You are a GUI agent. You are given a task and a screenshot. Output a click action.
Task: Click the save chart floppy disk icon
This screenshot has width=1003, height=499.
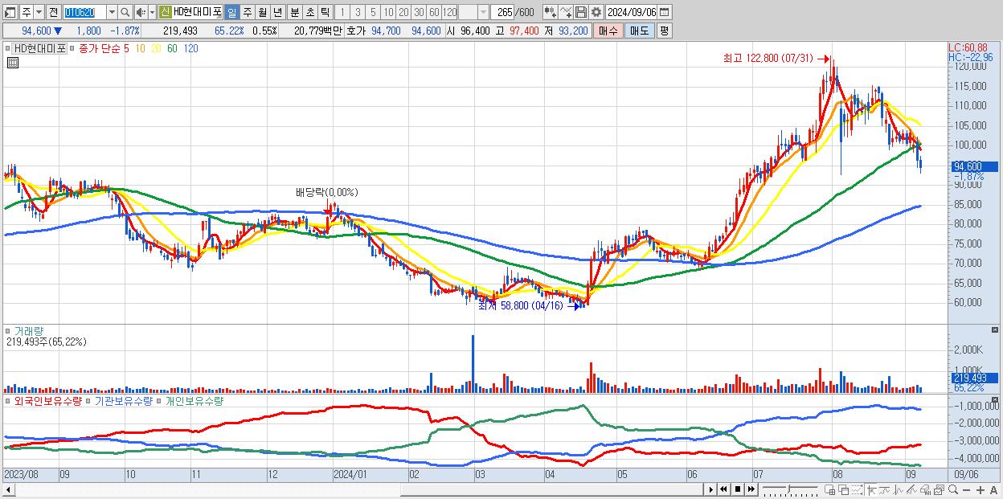581,12
